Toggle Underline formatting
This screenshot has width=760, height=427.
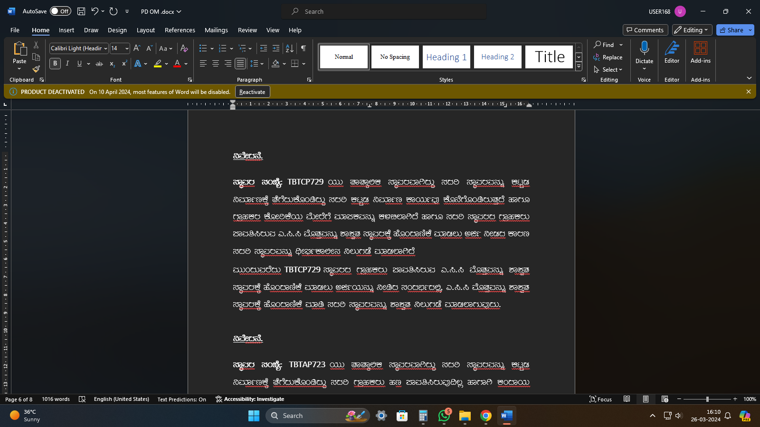point(79,64)
